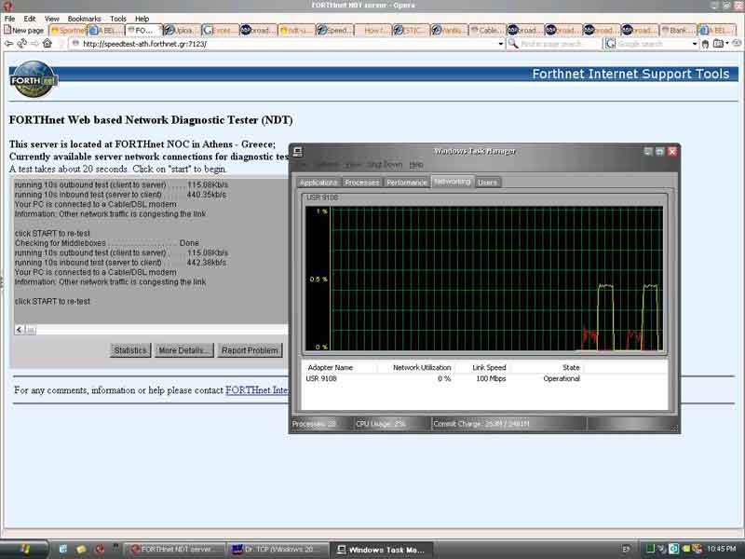Click the FORTHnet globe logo
This screenshot has width=745, height=559.
(33, 79)
